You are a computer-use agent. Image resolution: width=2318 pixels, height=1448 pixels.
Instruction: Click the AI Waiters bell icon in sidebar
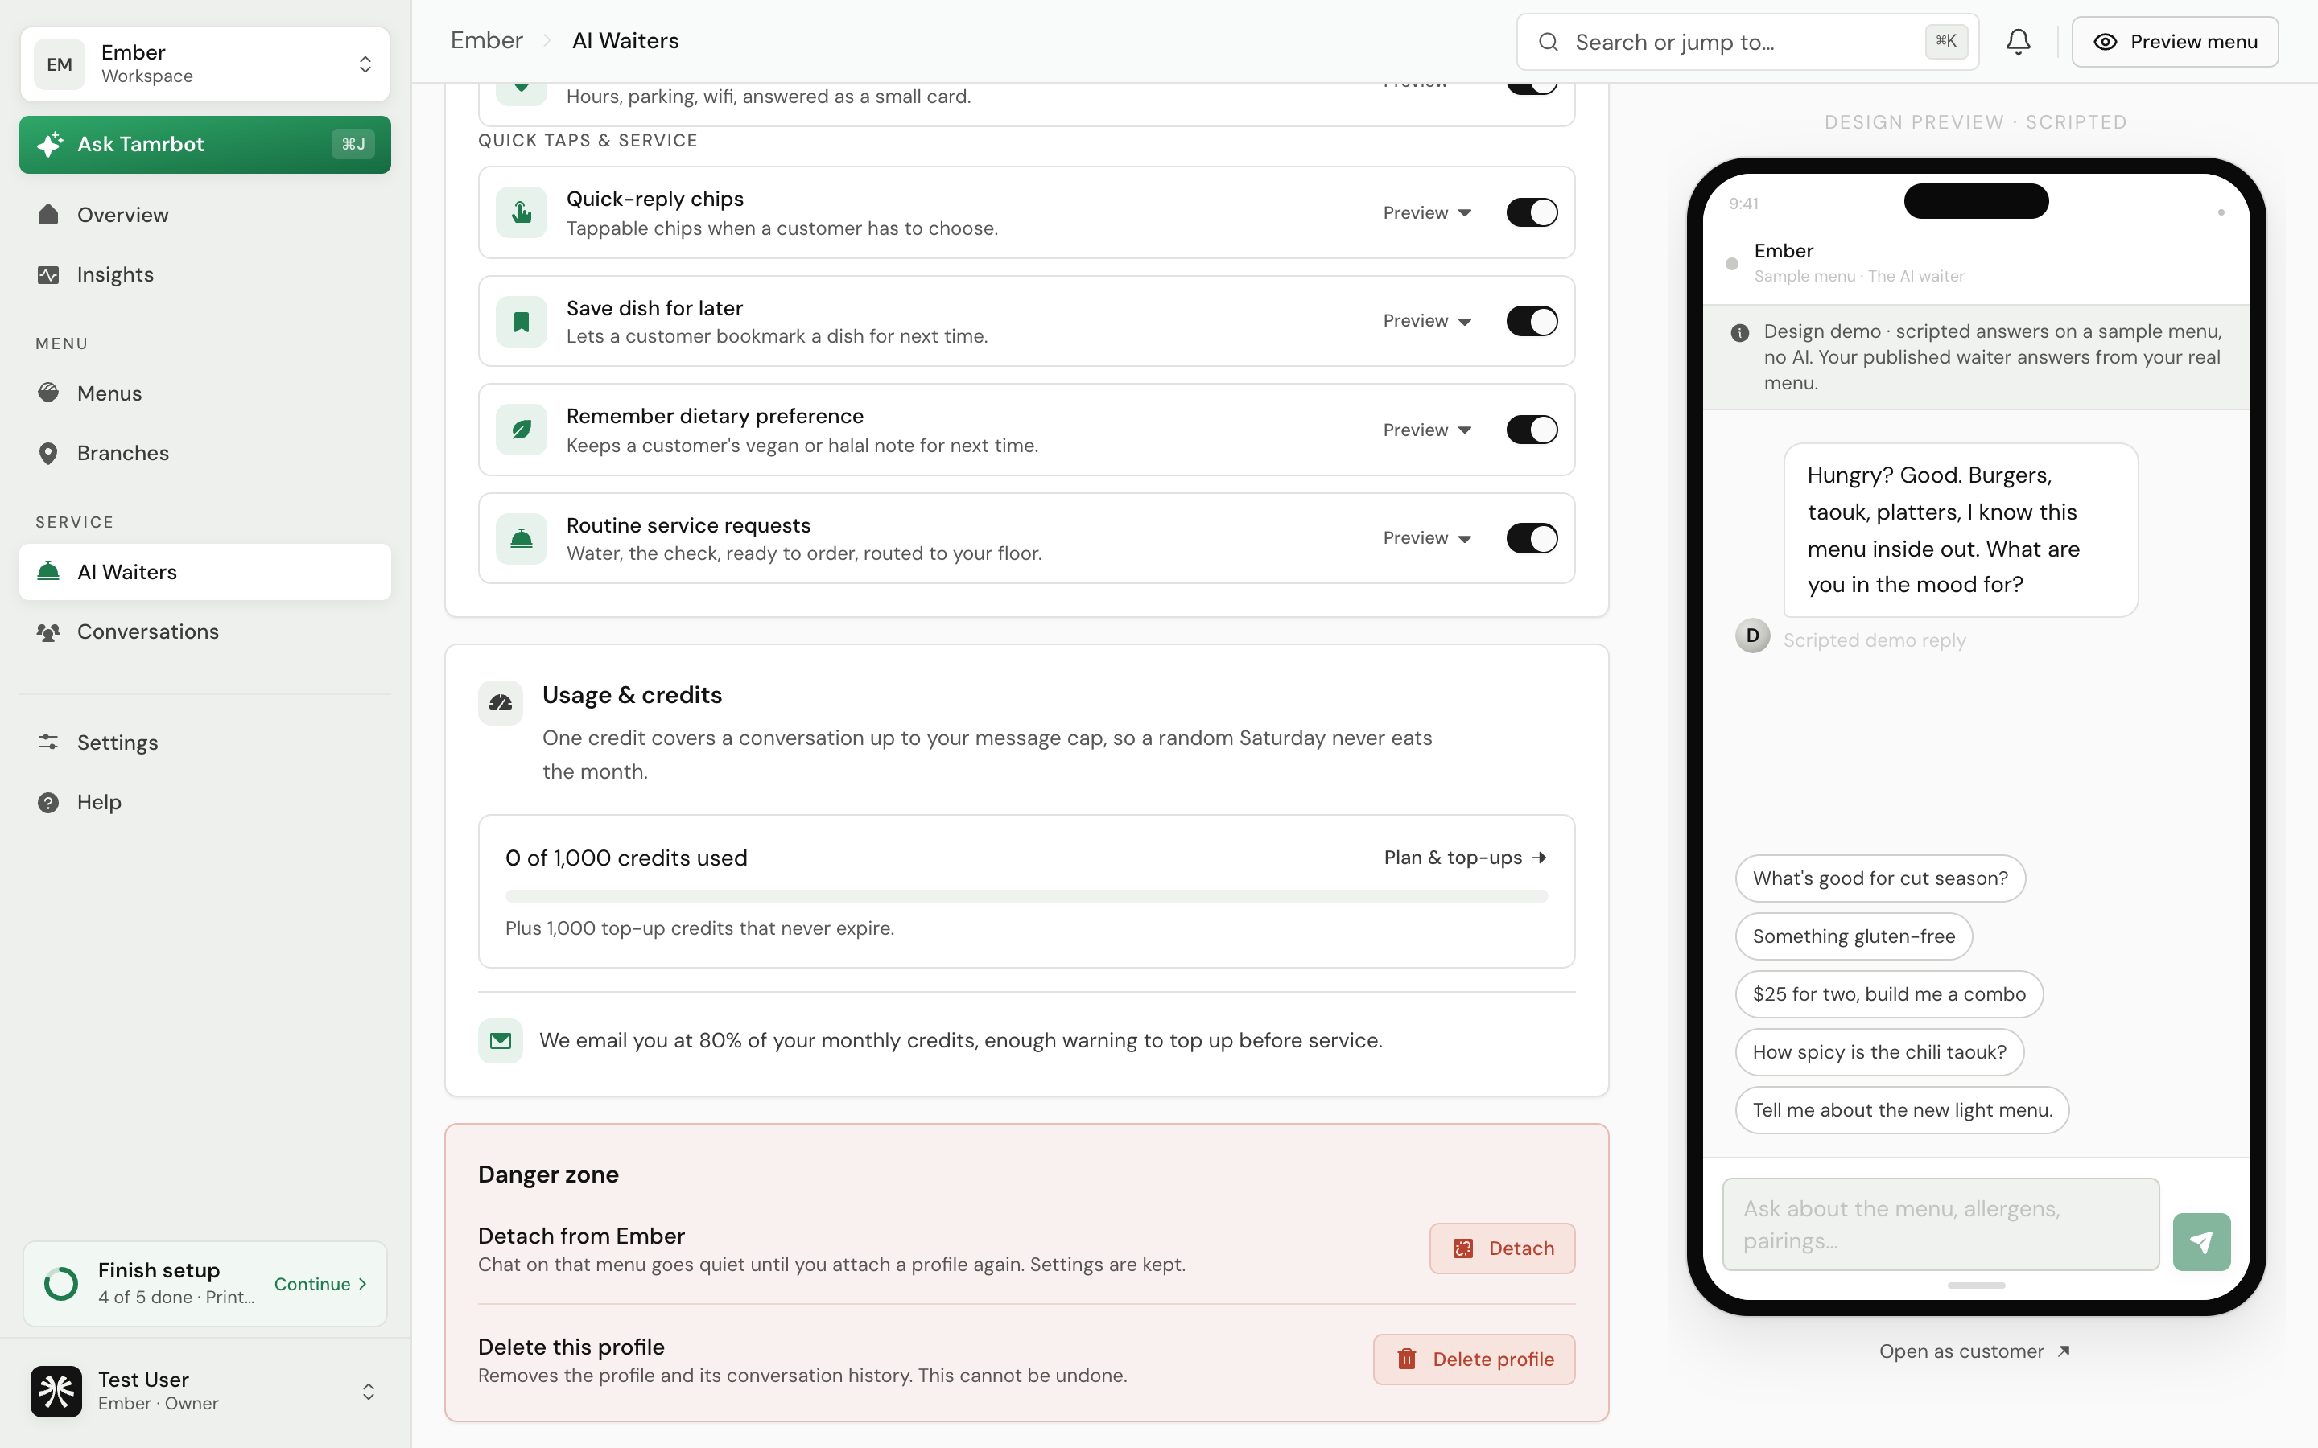tap(48, 572)
